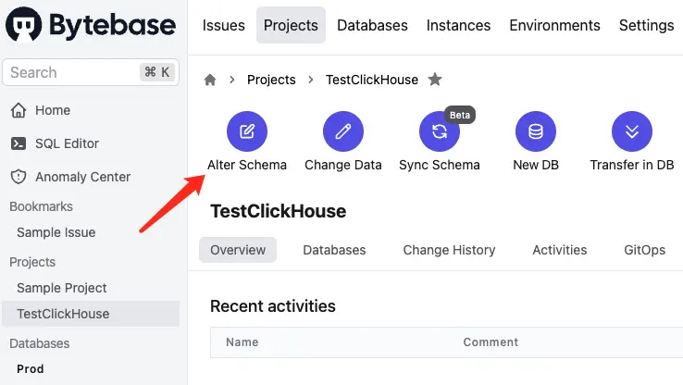Switch to the Change History tab

(x=449, y=250)
